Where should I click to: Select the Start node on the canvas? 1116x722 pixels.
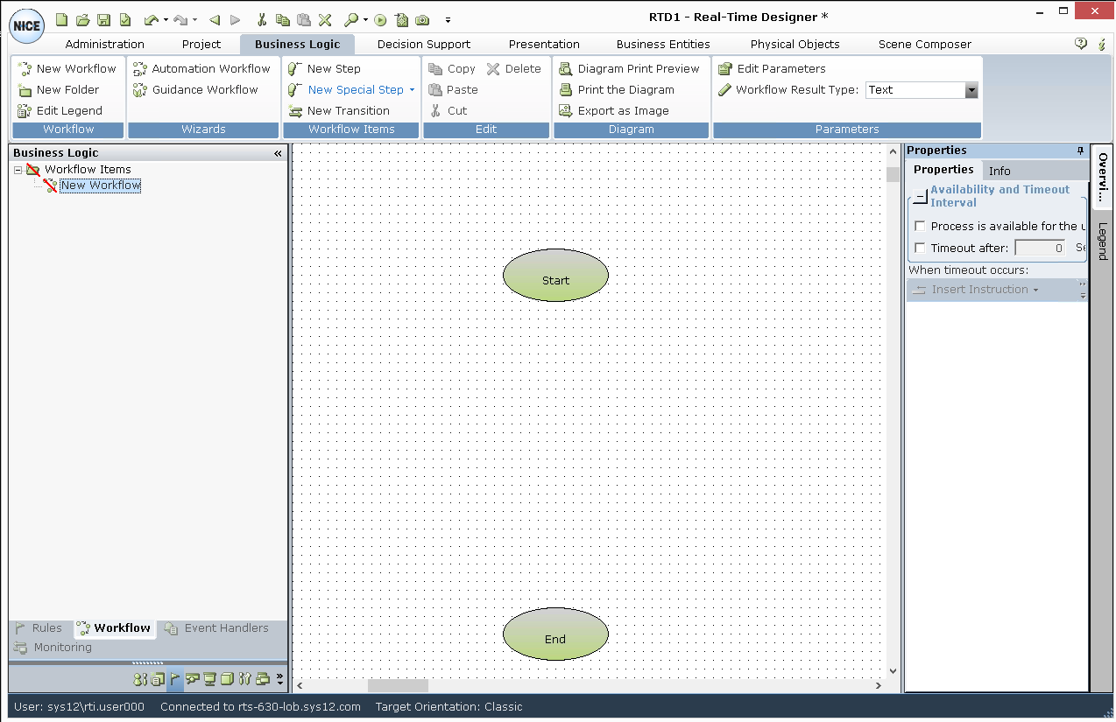click(555, 277)
